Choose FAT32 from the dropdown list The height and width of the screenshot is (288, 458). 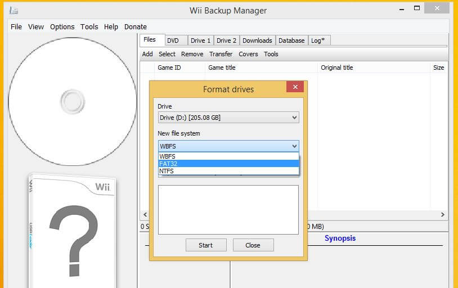coord(228,164)
